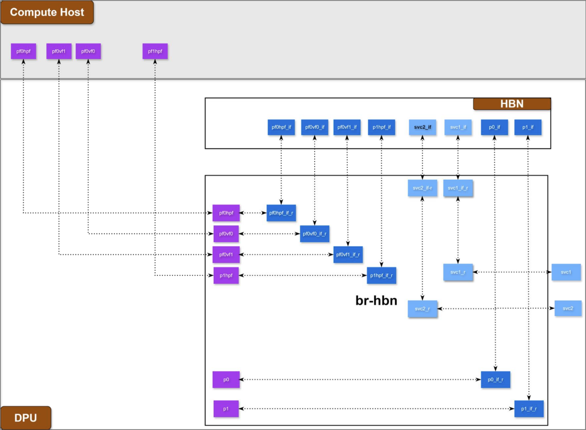Click the p1hpf_if_r representor node
This screenshot has height=430, width=586.
pyautogui.click(x=381, y=275)
